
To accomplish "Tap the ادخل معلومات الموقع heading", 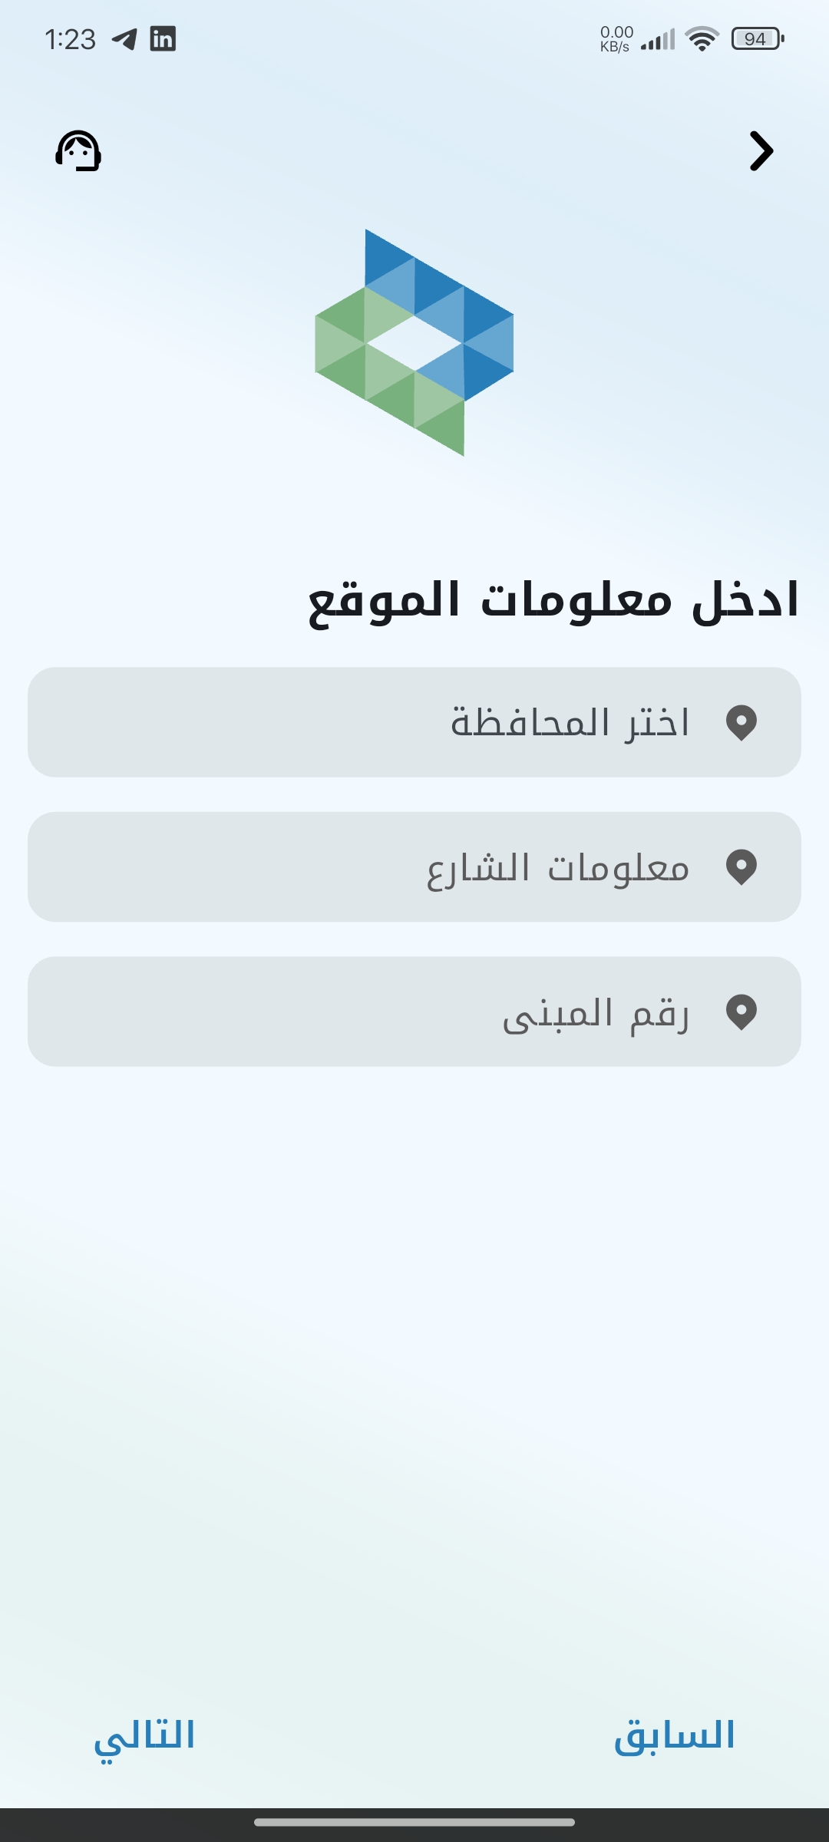I will tap(553, 601).
